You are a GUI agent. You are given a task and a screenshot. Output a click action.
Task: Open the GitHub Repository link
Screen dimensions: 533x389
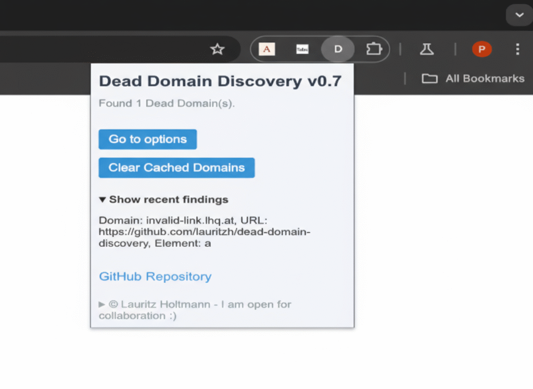tap(155, 277)
